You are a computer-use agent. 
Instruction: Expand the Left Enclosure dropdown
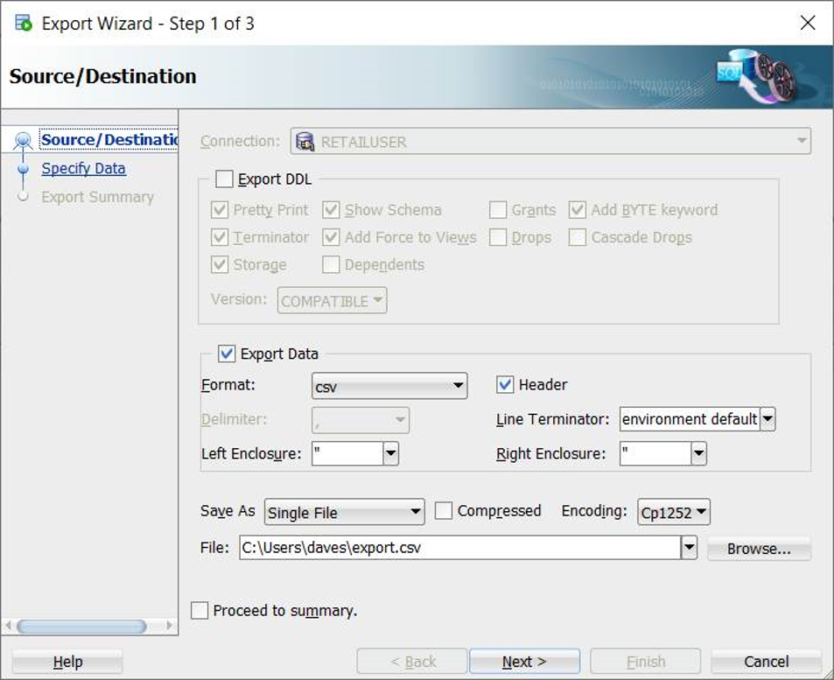391,453
